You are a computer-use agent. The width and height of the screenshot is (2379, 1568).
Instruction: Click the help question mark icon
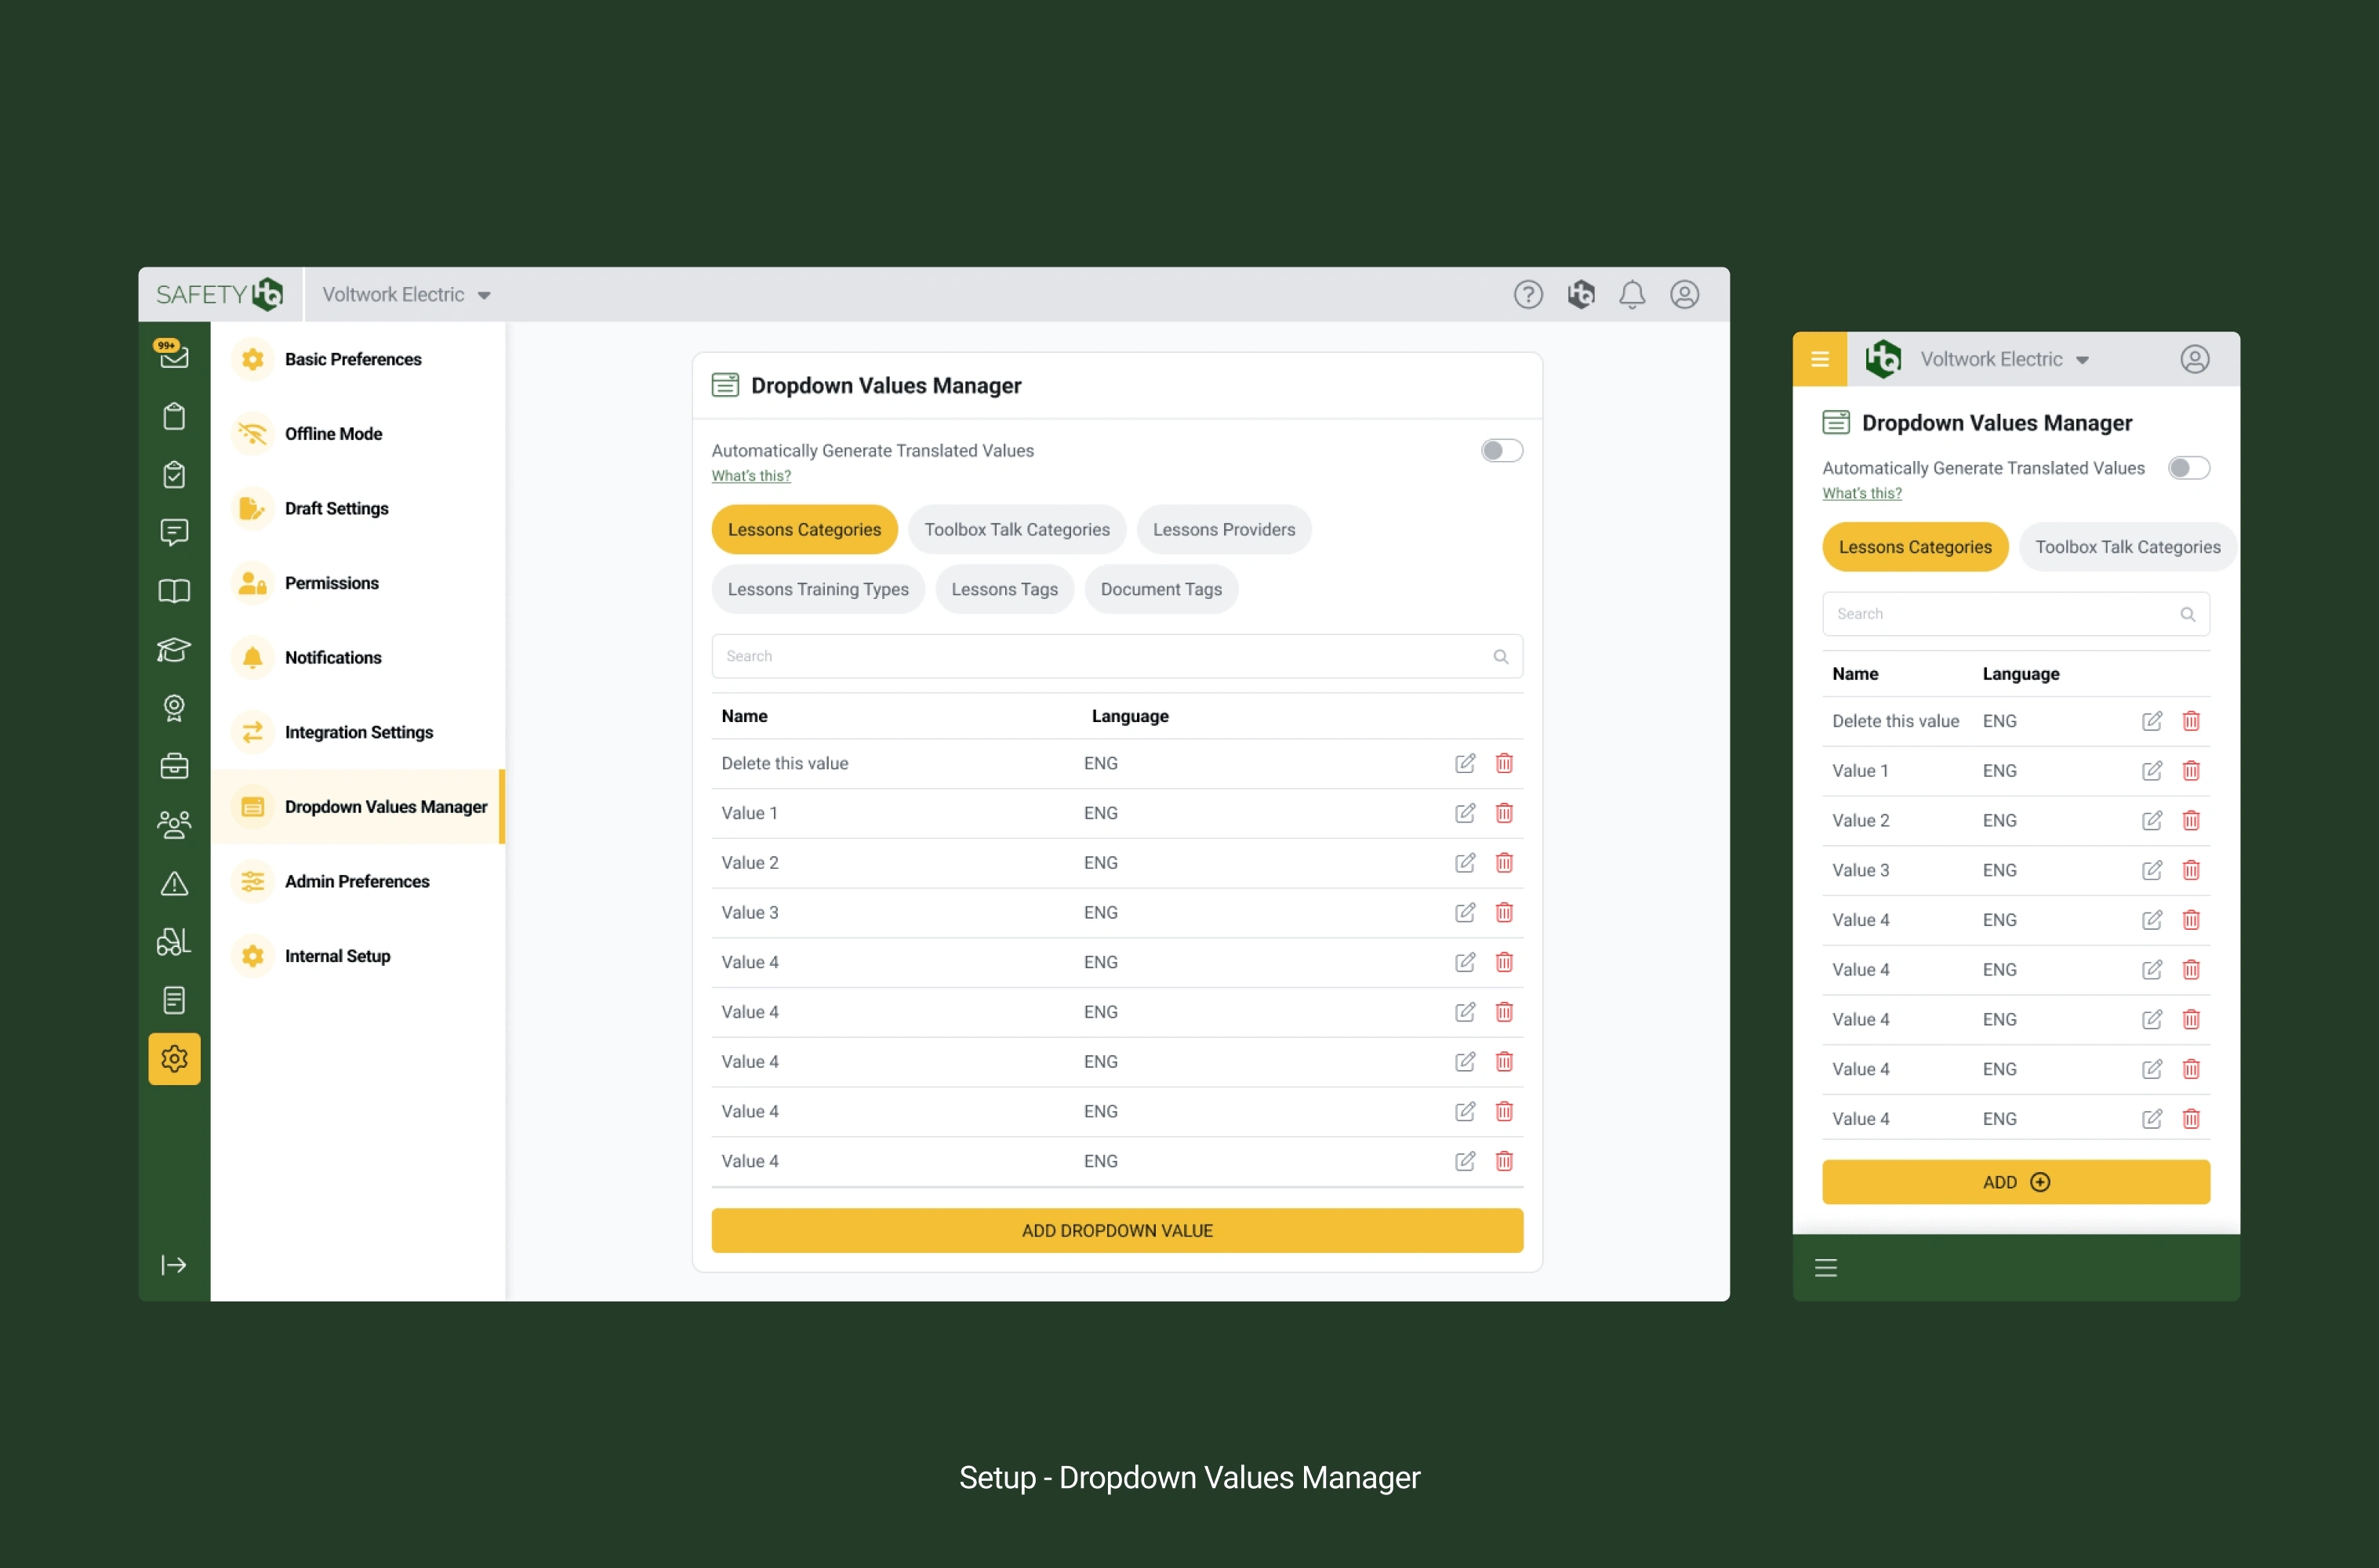pyautogui.click(x=1527, y=294)
